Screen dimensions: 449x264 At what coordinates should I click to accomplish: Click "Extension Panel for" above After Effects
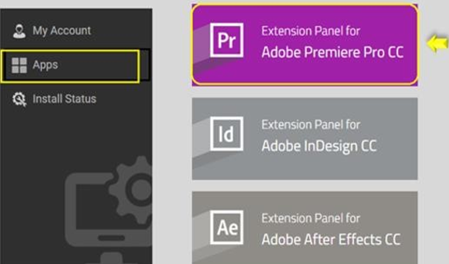point(311,218)
